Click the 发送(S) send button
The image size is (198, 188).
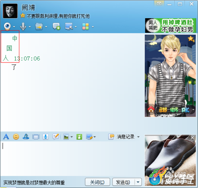(123, 182)
